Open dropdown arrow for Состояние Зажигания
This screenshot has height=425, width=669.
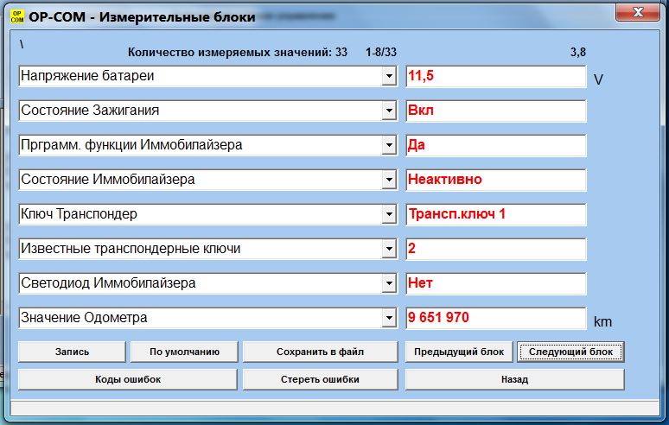[x=389, y=111]
